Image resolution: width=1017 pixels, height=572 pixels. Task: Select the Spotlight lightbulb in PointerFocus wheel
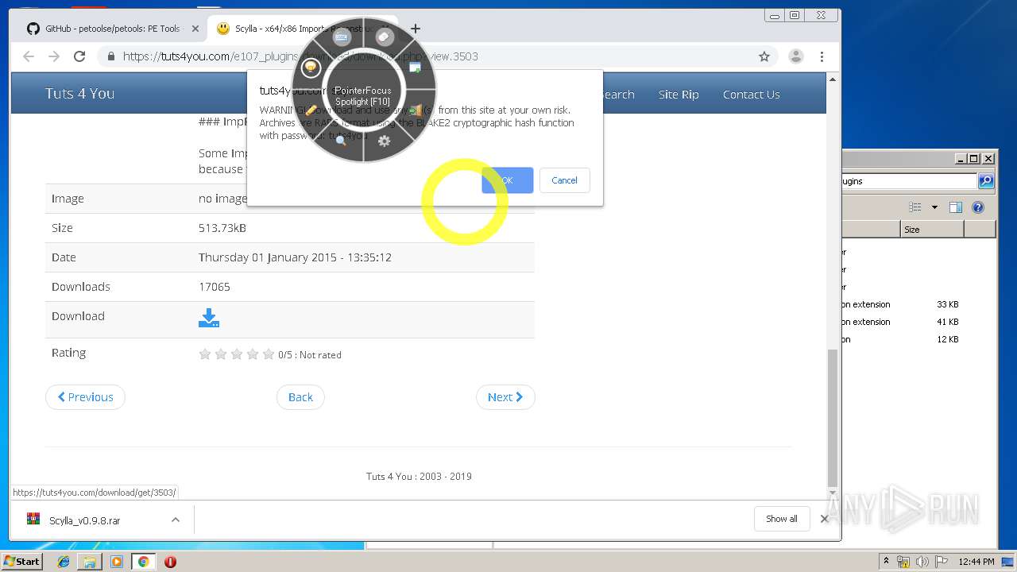311,68
